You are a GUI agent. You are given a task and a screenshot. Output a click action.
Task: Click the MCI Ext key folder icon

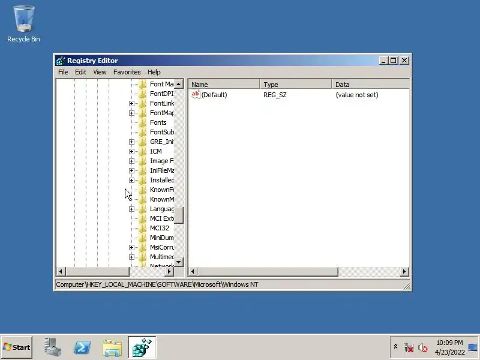[x=142, y=218]
